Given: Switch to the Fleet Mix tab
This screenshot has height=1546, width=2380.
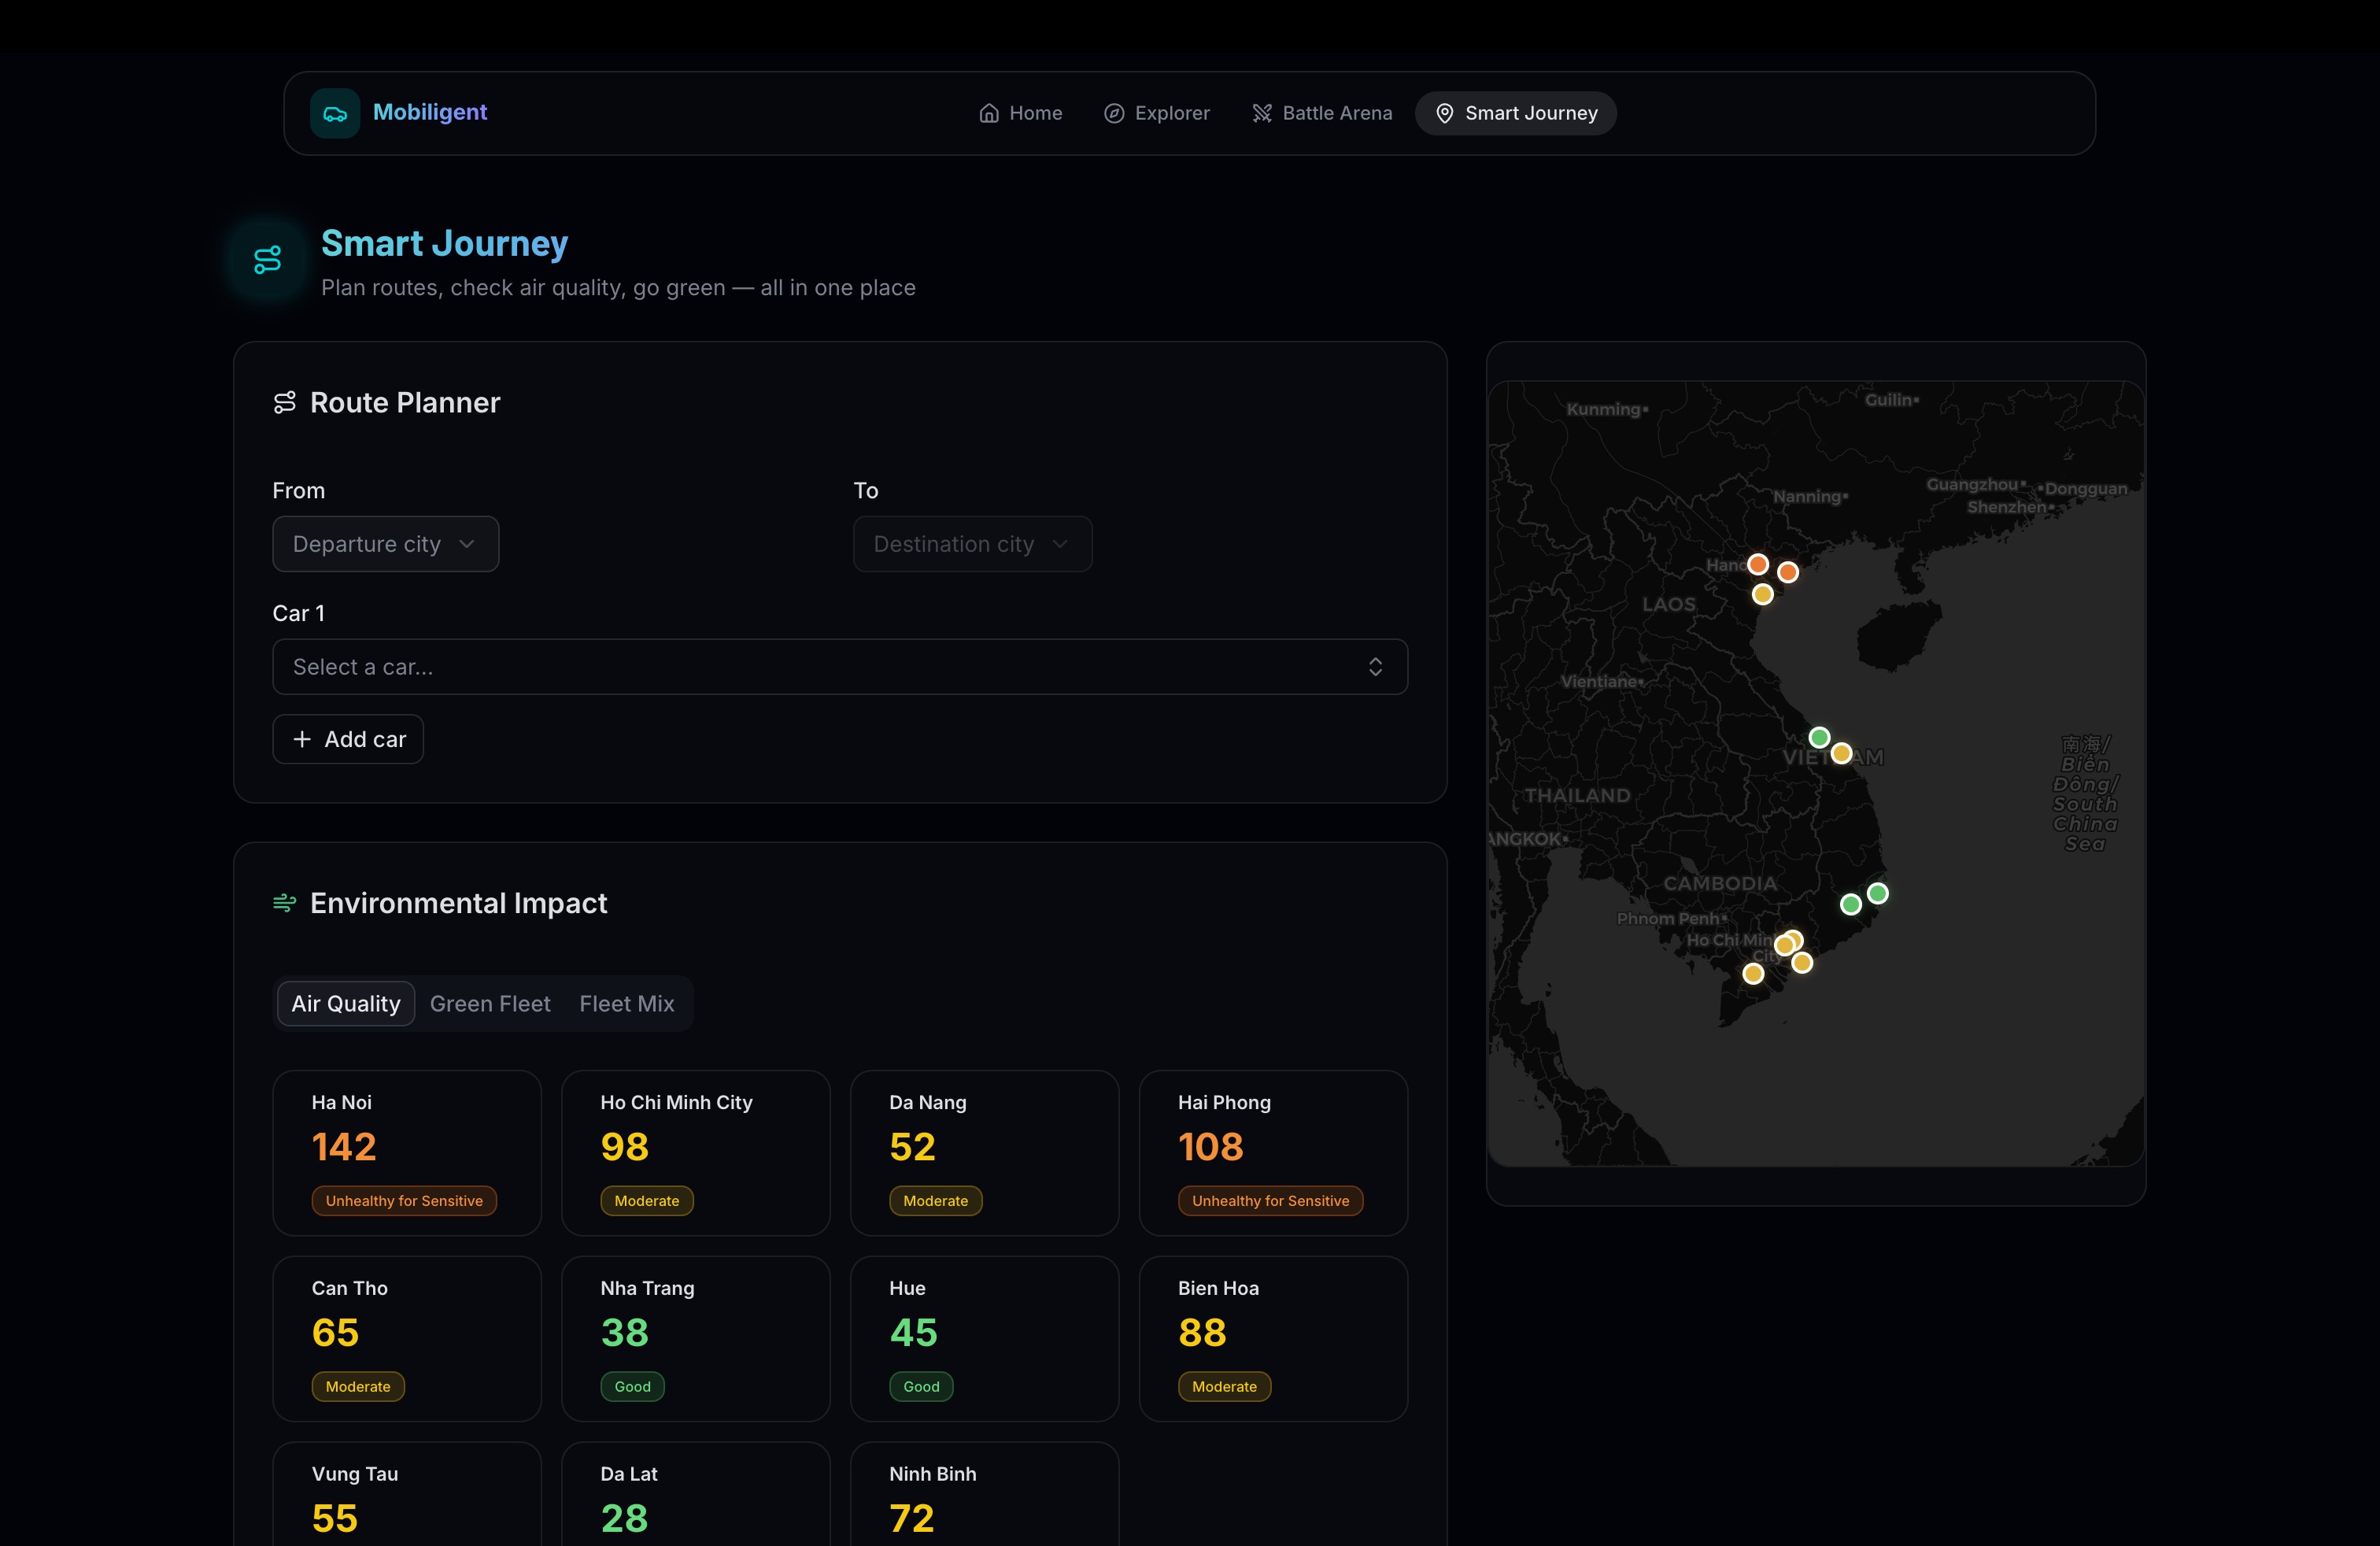Looking at the screenshot, I should (626, 1003).
